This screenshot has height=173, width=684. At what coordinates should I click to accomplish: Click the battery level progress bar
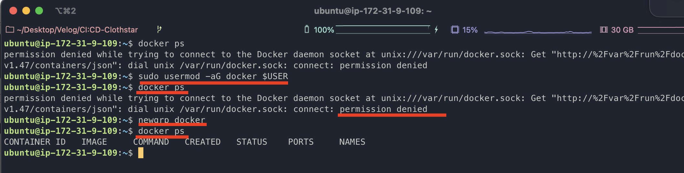click(383, 30)
